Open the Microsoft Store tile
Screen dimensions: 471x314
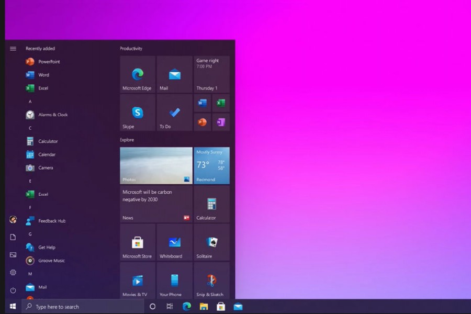point(138,242)
